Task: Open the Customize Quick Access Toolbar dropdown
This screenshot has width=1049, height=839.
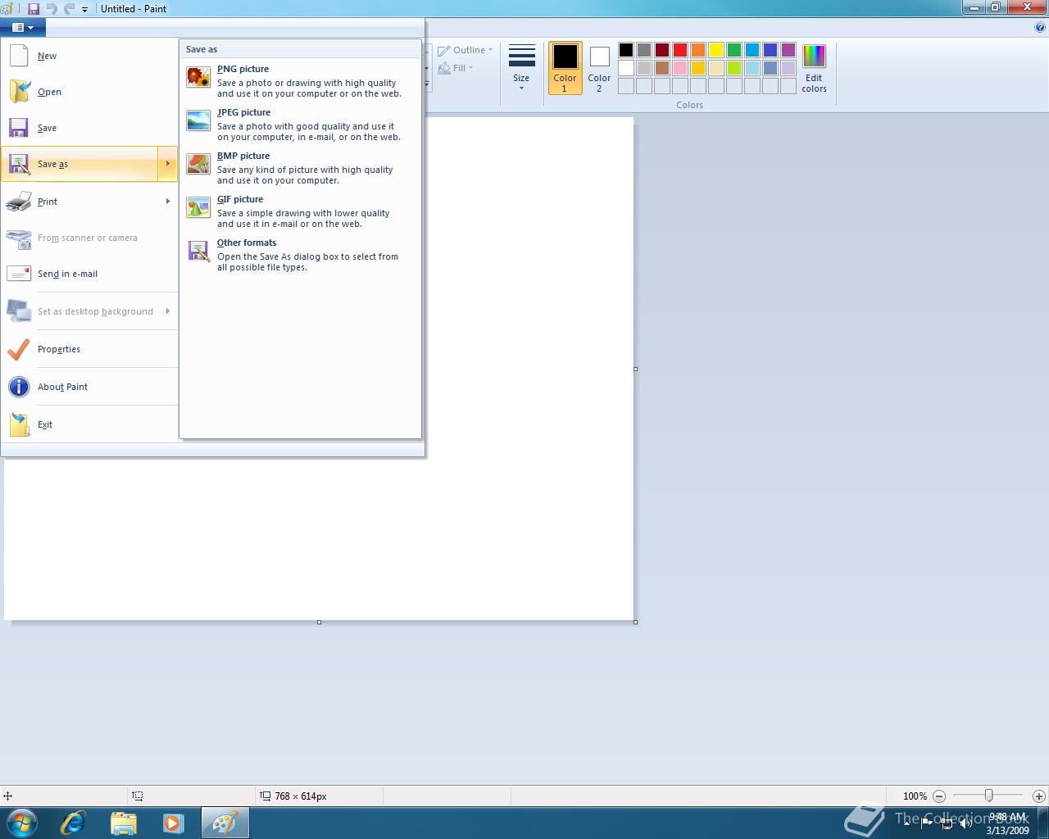Action: tap(84, 9)
